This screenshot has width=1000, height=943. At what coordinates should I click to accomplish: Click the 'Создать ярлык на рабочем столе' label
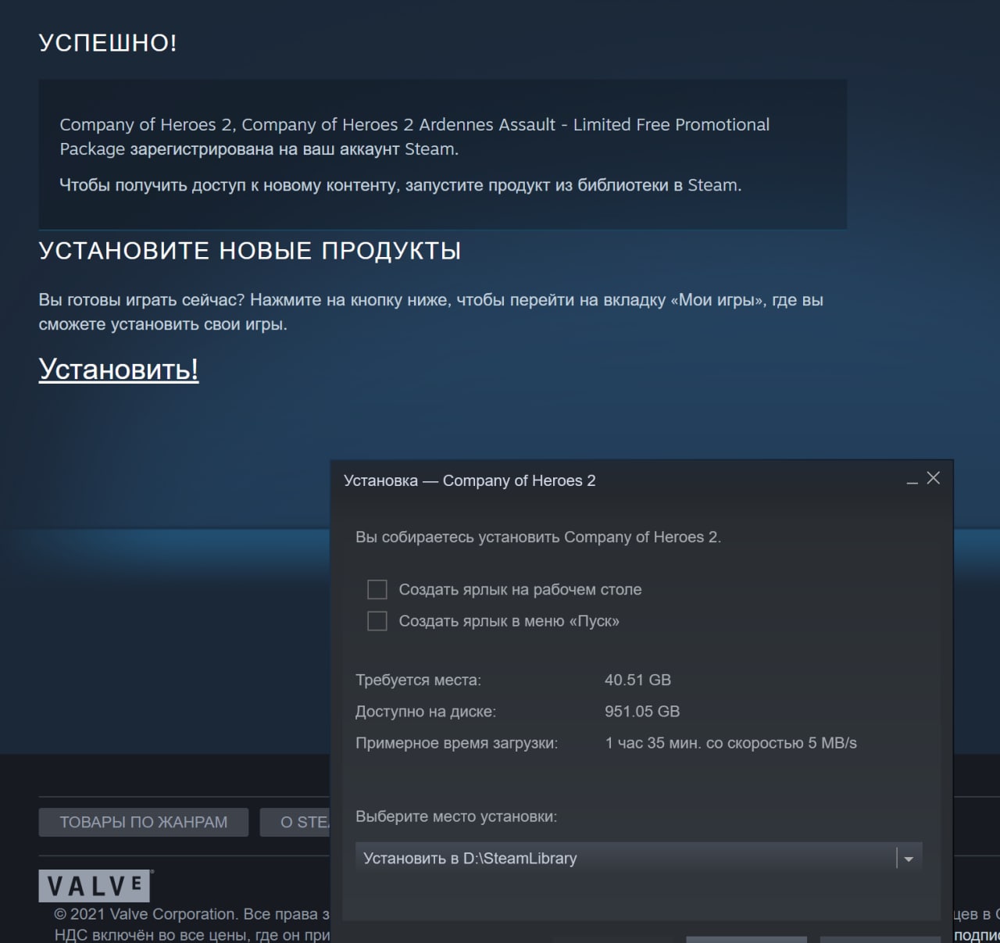(x=520, y=590)
